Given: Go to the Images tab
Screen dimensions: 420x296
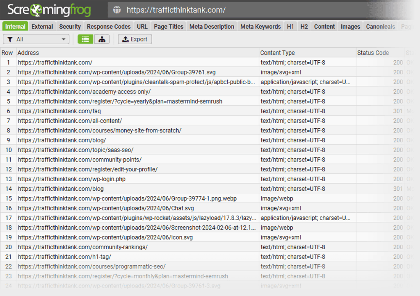Looking at the screenshot, I should point(350,27).
